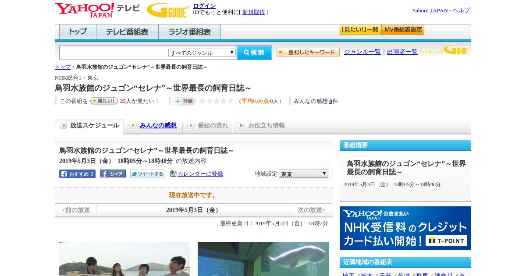Click the calendar icon for カレンダーに登録
Viewport: 526px width, 276px height.
[173, 173]
